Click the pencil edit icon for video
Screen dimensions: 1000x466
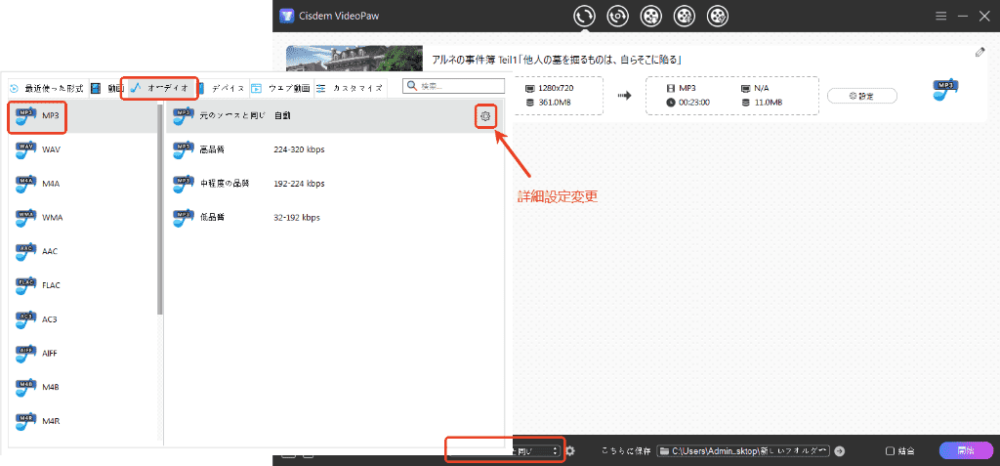[980, 53]
